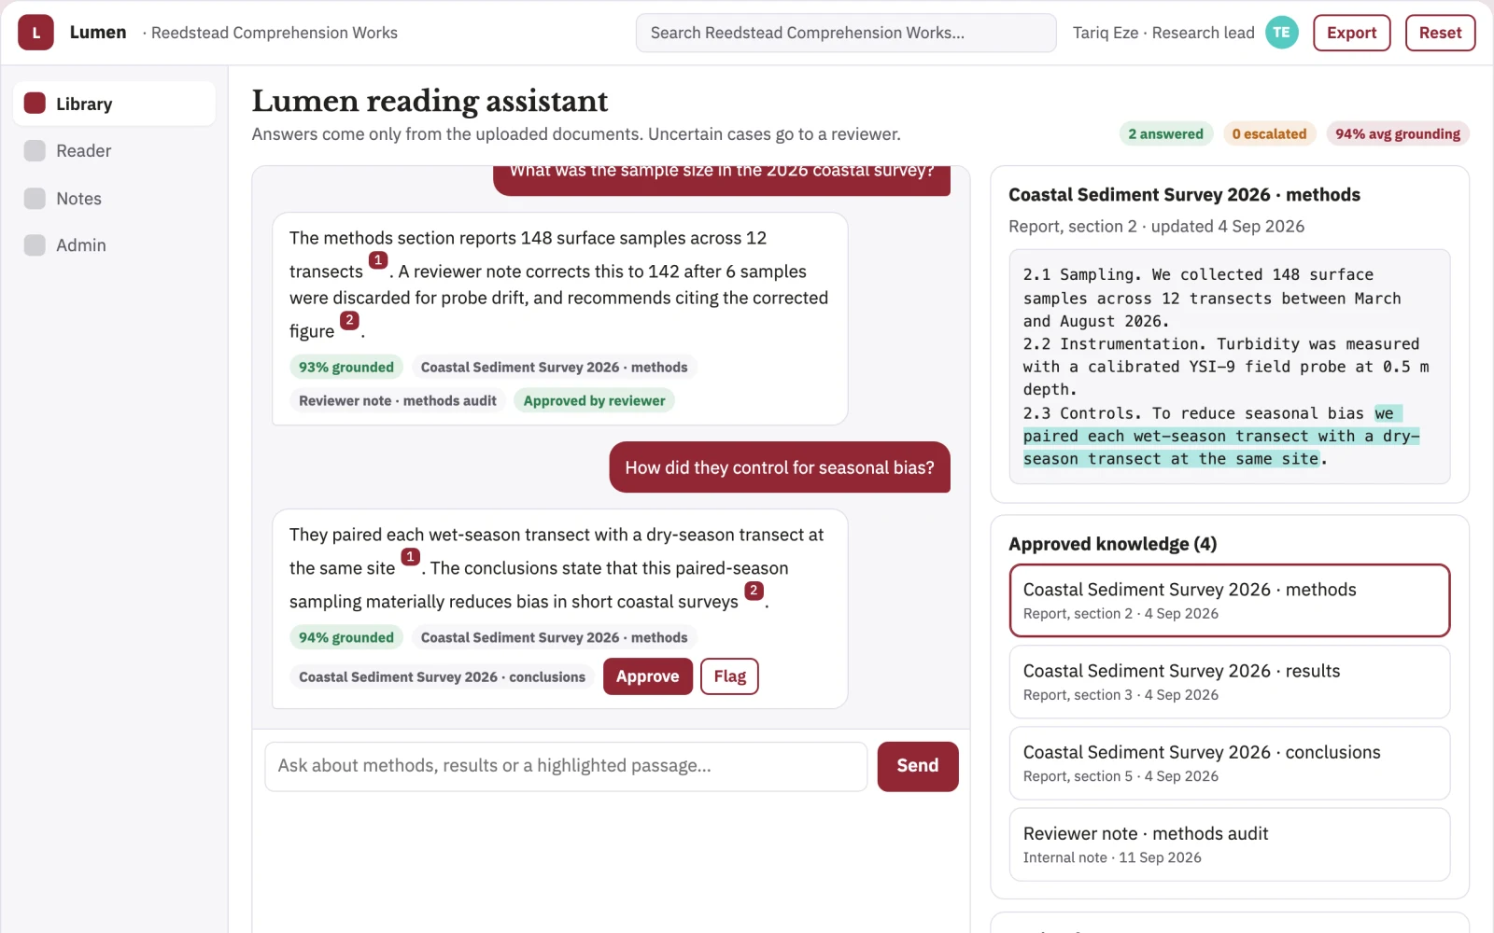Click 'Tariq Eze · Research lead' label

coord(1163,33)
